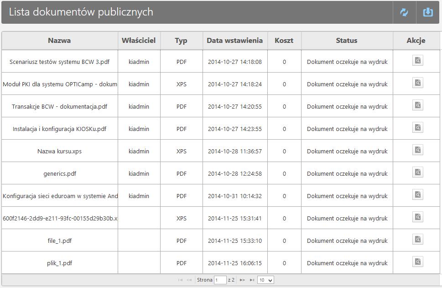Select the generics.pdf name cell
442x288 pixels.
59,173
